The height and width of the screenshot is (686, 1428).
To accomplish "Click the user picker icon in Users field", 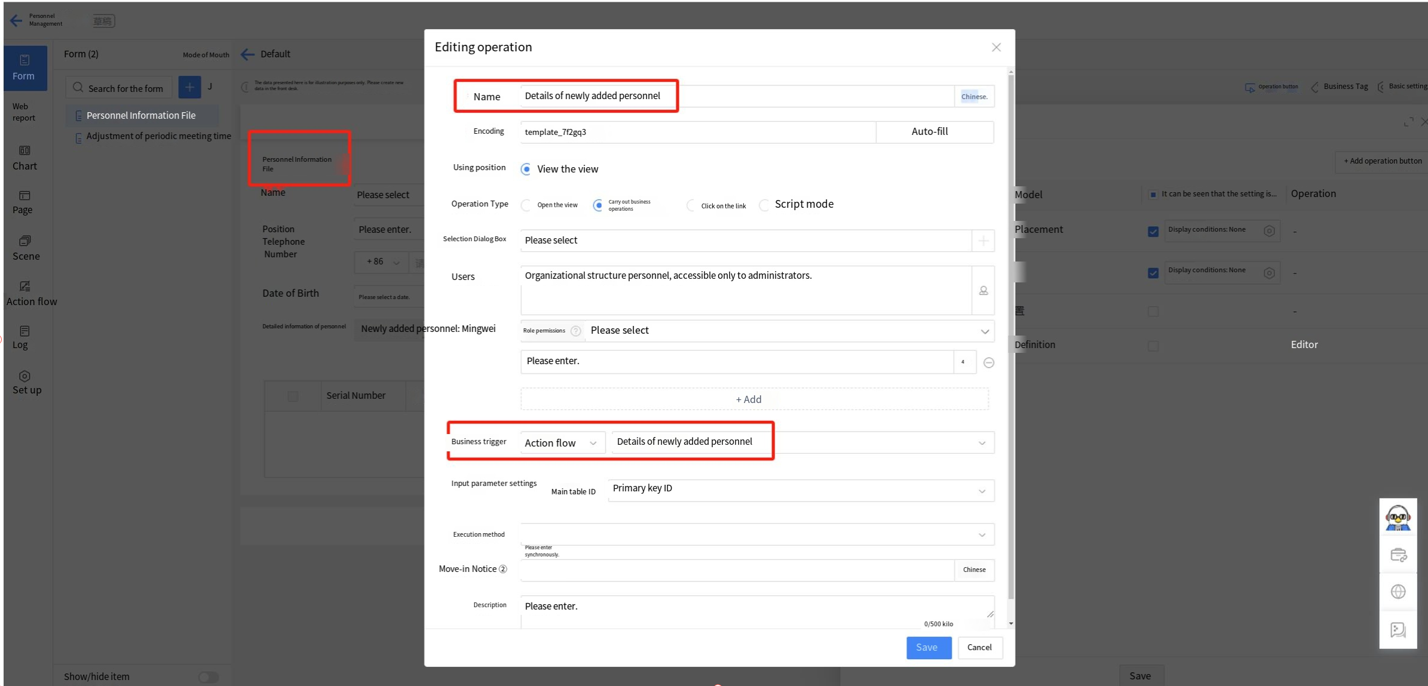I will tap(983, 291).
